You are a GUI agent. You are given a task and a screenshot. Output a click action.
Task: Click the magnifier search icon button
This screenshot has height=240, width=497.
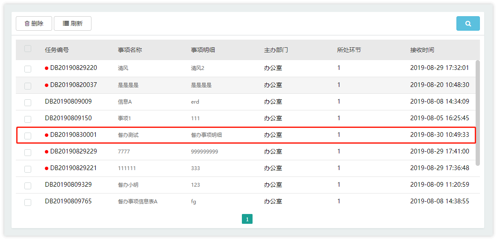(468, 24)
